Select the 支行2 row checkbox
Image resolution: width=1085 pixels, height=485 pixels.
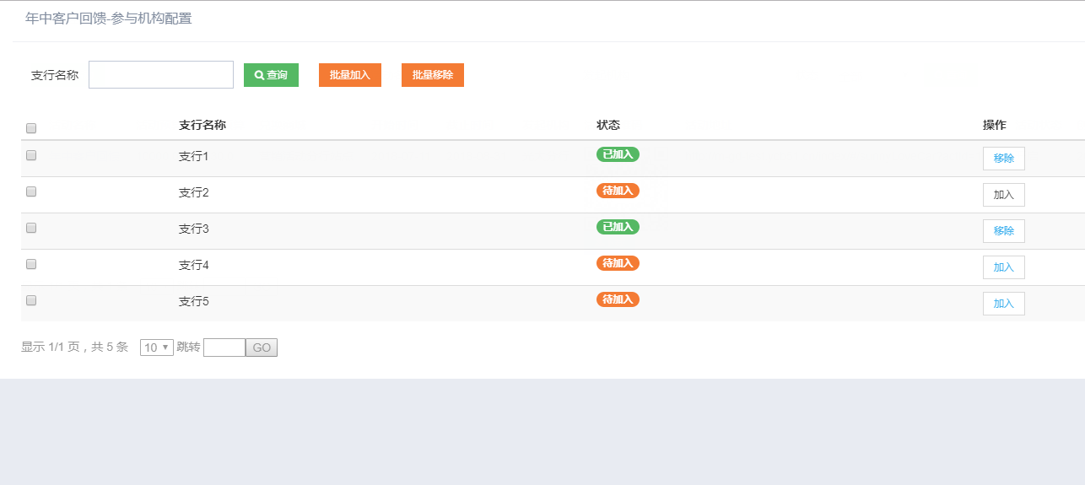(31, 191)
